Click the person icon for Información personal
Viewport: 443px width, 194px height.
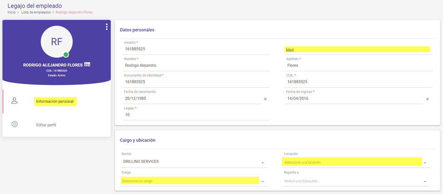click(x=14, y=101)
